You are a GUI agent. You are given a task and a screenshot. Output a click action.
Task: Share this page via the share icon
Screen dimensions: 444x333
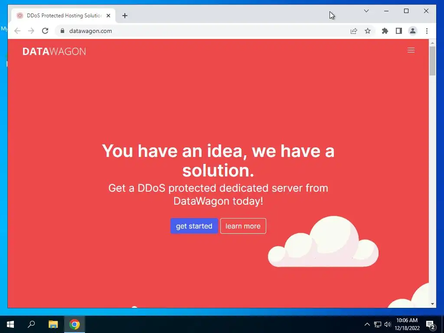click(354, 31)
